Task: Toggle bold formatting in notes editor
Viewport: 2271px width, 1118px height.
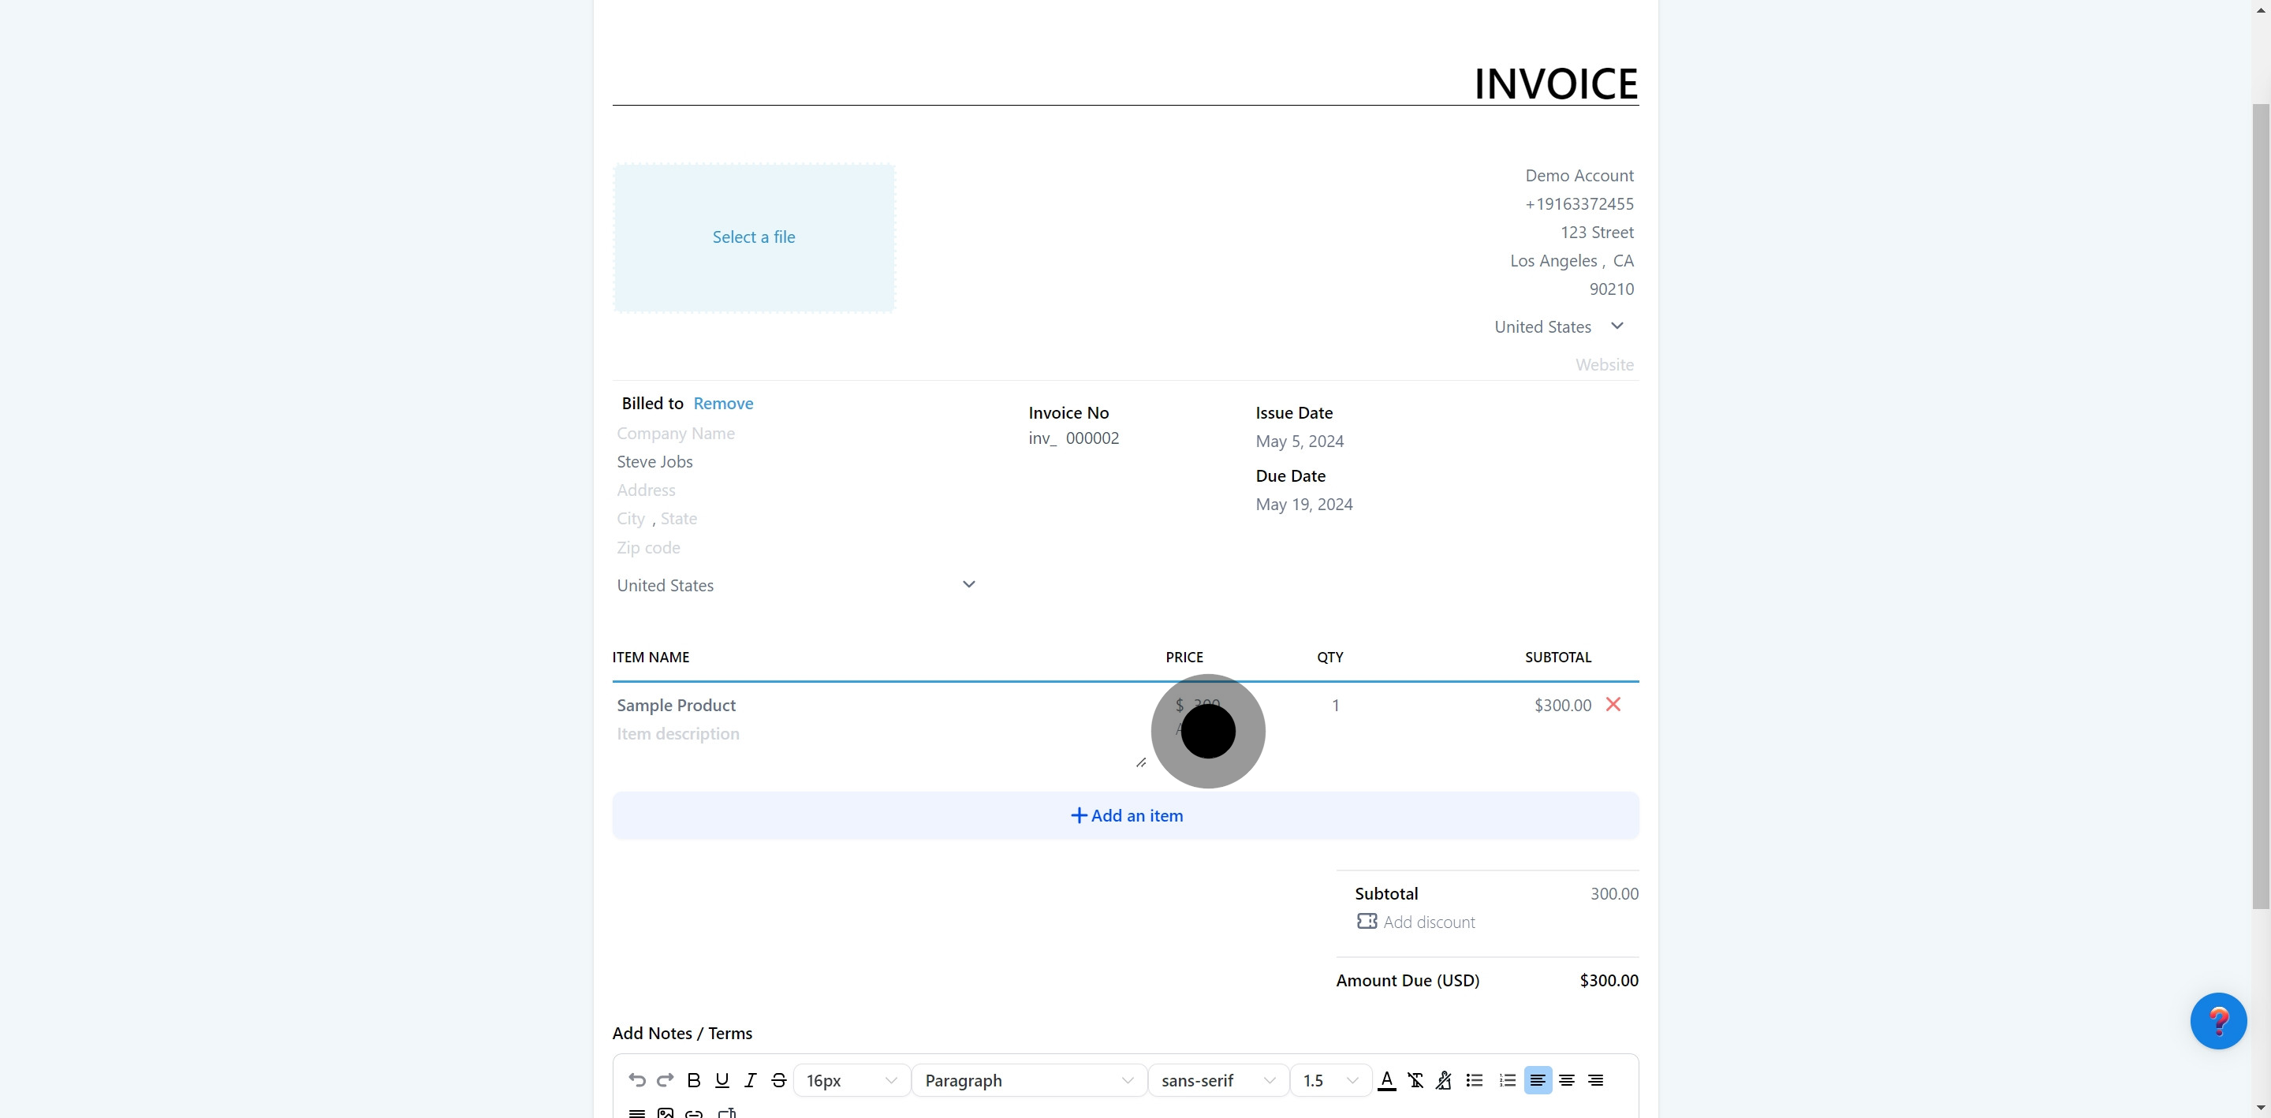Action: click(694, 1080)
